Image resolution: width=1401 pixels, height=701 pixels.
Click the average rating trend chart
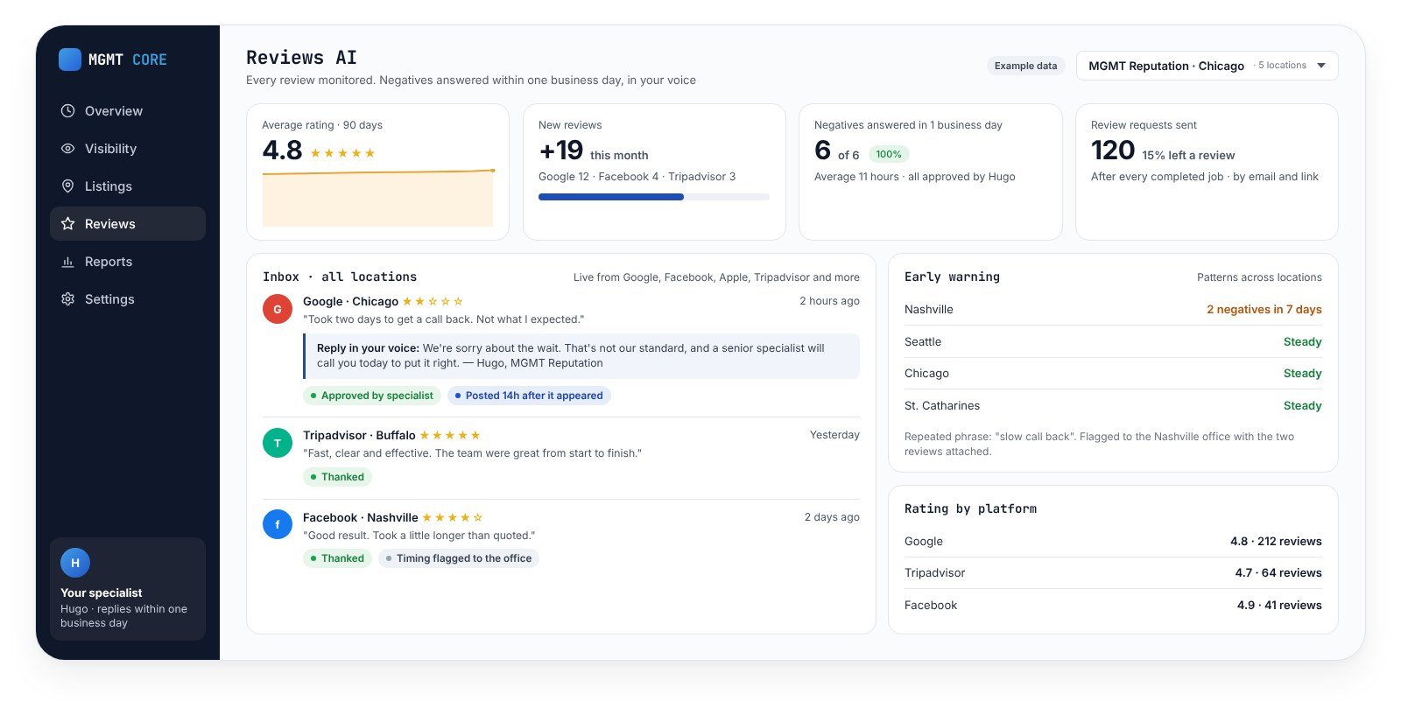[378, 198]
